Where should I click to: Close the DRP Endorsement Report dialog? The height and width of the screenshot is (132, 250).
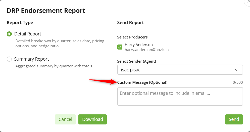[248, 2]
